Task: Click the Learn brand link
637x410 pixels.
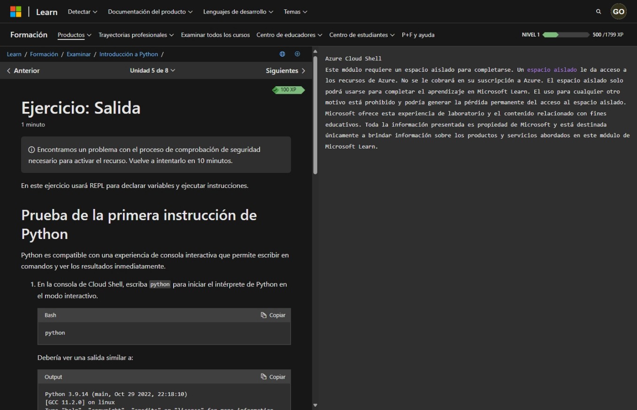Action: click(47, 12)
